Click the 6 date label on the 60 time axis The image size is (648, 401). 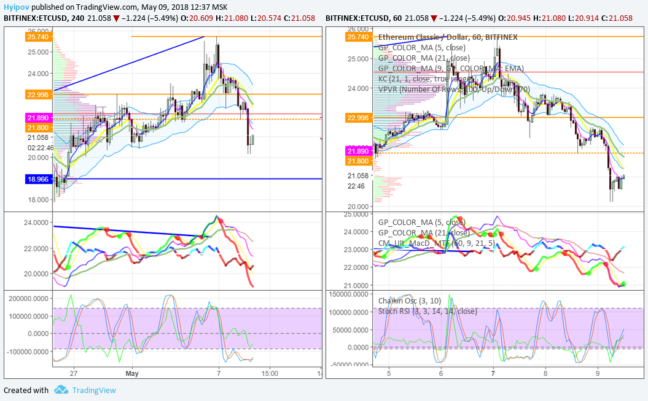(x=441, y=373)
